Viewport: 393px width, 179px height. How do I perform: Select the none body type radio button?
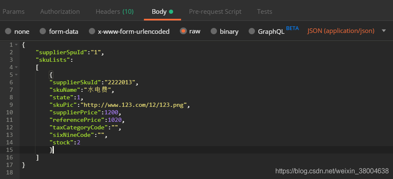tap(8, 31)
